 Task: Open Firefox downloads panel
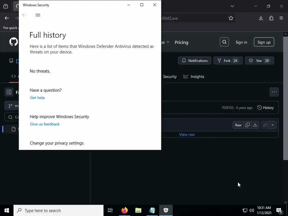(x=261, y=18)
